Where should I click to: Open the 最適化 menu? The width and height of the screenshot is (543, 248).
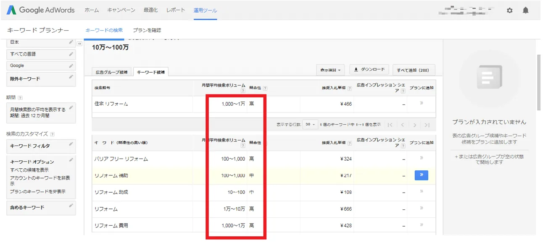(150, 10)
